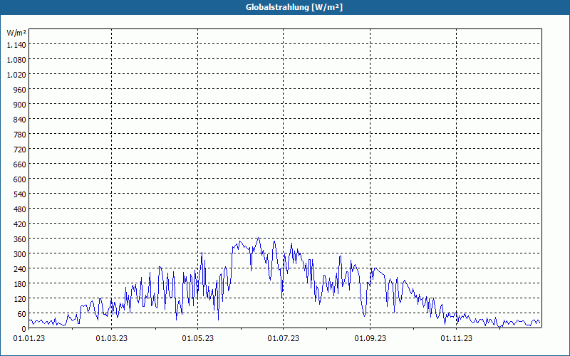Viewport: 570px width, 356px height.
Task: Click the 240 y-axis value
Action: click(x=20, y=269)
